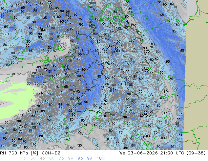Select legend value 95 in color scale
Screen dimensions: 208x161
(80, 158)
